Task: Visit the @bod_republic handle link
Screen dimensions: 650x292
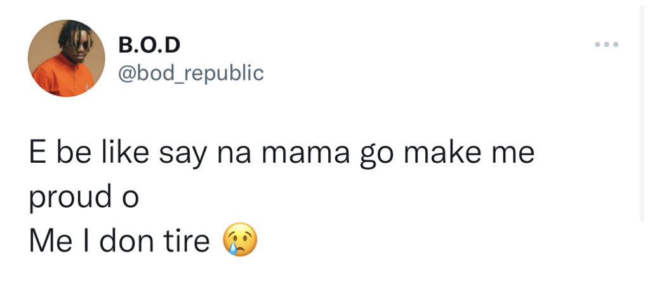Action: pyautogui.click(x=190, y=73)
